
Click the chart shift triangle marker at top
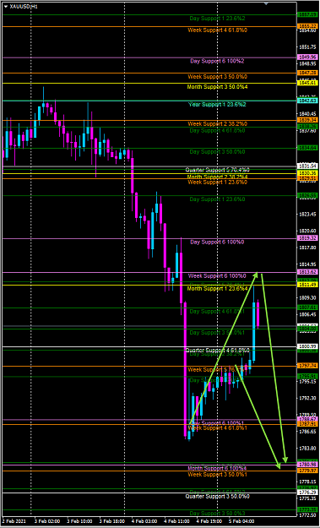coord(266,3)
